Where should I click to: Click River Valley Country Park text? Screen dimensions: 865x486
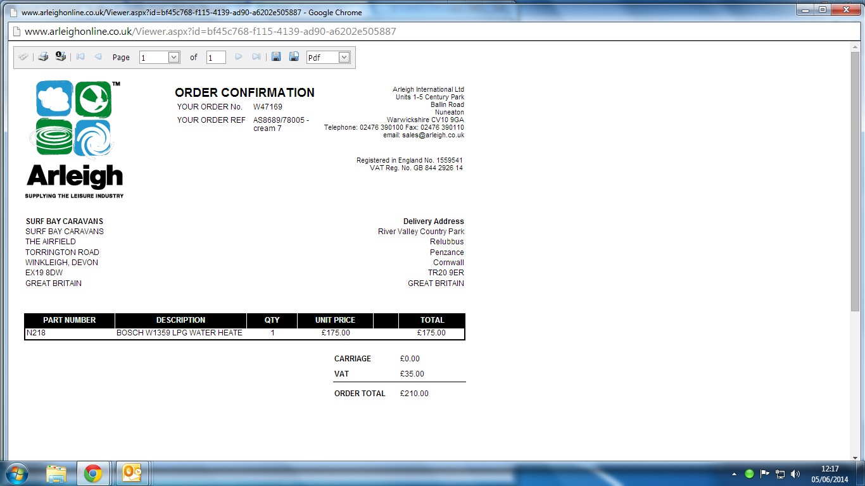[x=421, y=232]
